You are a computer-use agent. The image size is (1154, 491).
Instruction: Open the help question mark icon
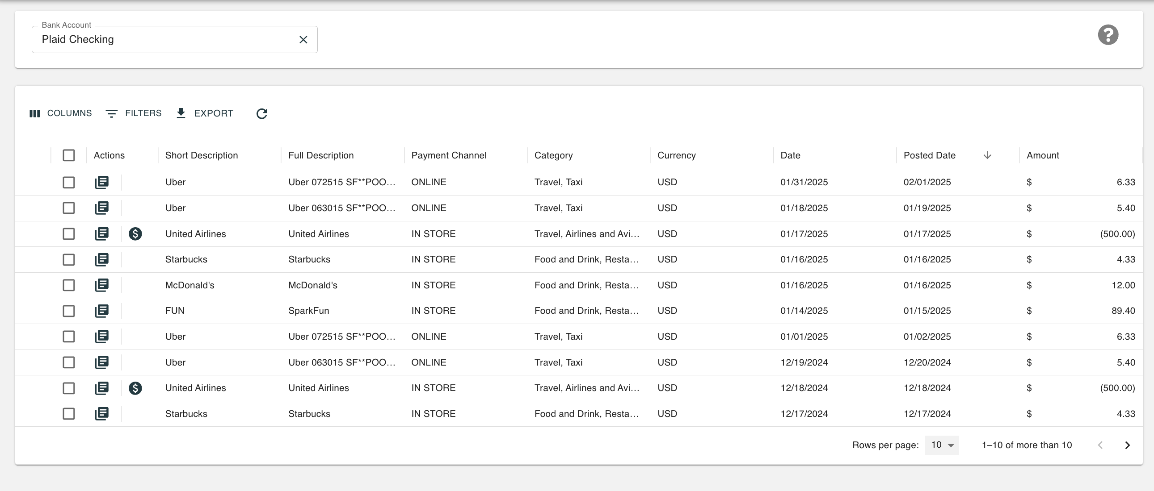coord(1108,35)
